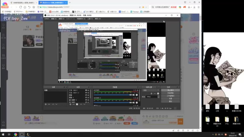Open the 场景集合(S) menu in OBS
Image resolution: width=244 pixels, height=137 pixels.
pos(81,19)
